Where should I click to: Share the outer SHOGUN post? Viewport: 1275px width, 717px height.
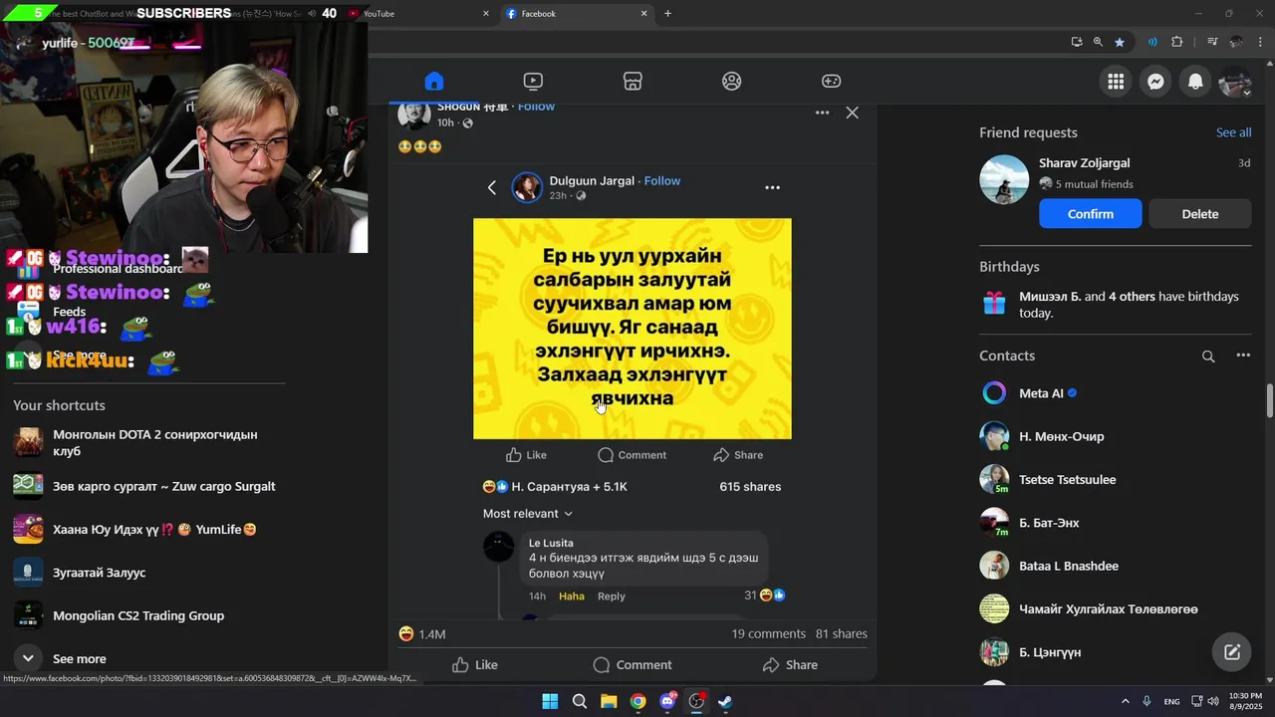790,665
